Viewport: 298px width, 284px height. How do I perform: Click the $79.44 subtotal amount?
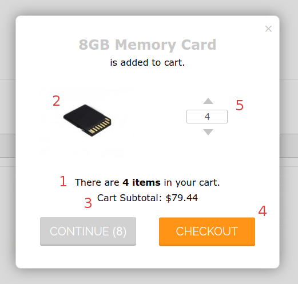point(182,198)
